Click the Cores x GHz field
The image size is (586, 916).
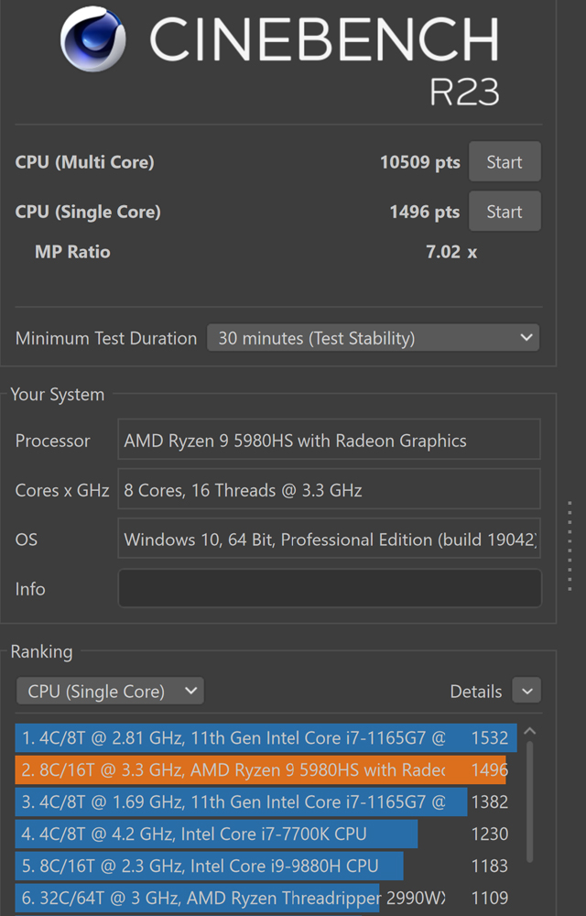tap(329, 490)
